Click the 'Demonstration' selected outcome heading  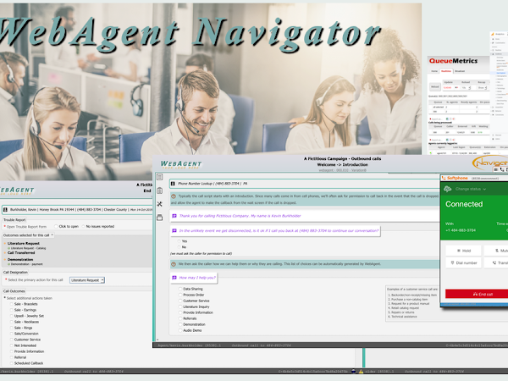[20, 260]
